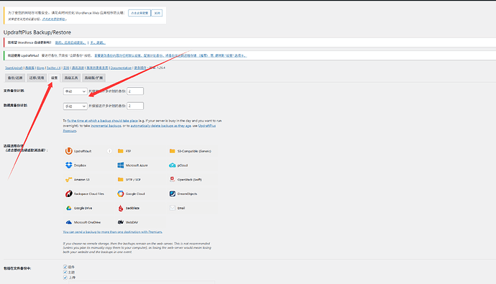Viewport: 496px width, 284px height.
Task: Follow 'automatically delete backups as they age' link
Action: pos(161,126)
